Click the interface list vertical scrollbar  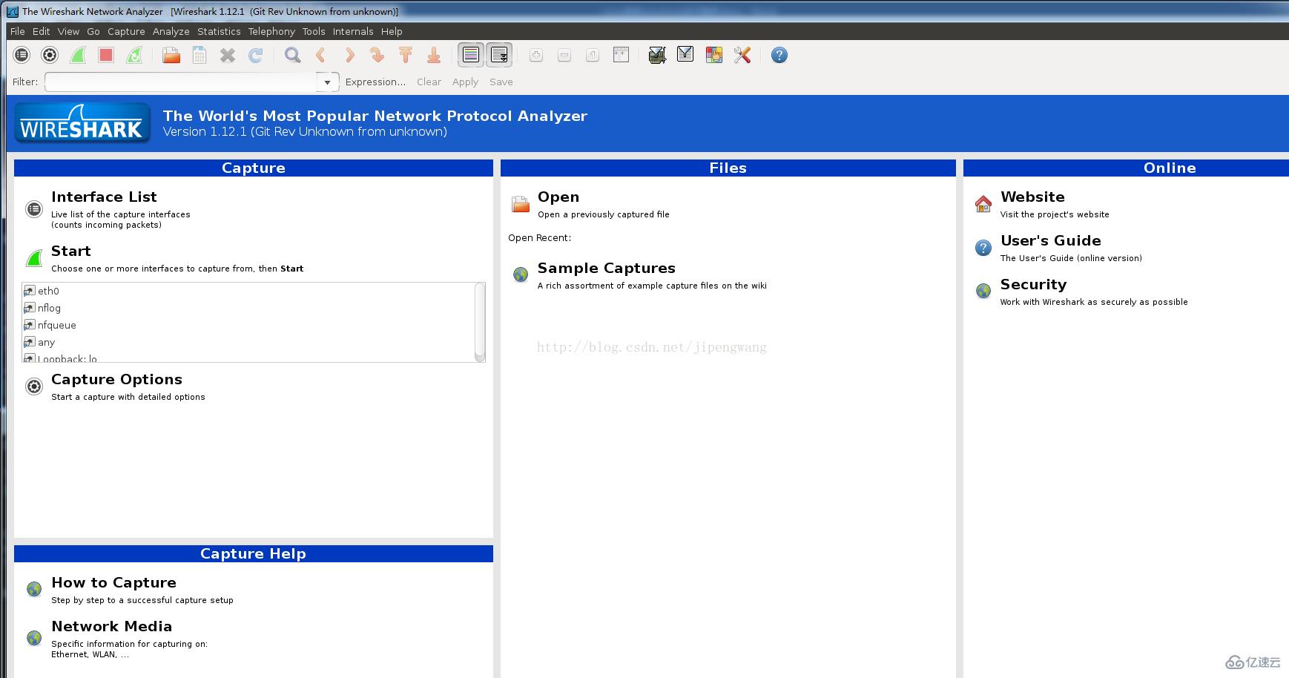point(480,322)
